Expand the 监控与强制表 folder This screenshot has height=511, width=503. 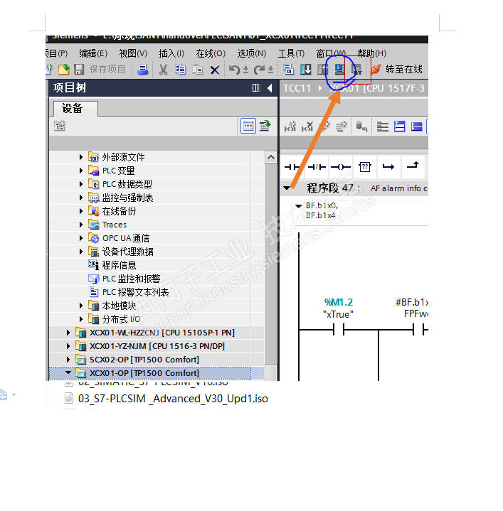(81, 198)
